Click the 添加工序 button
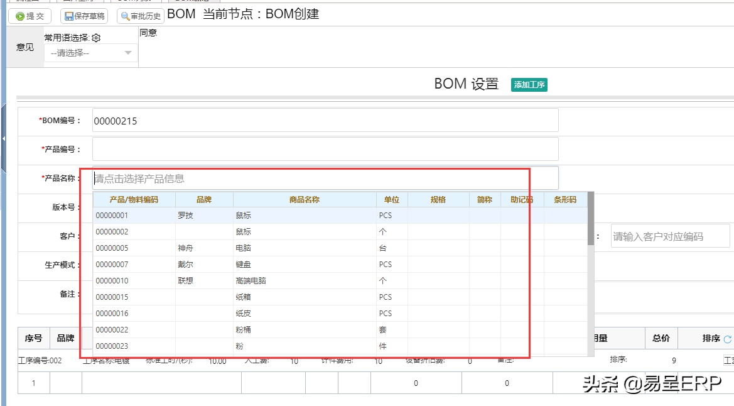This screenshot has height=406, width=734. click(x=529, y=84)
